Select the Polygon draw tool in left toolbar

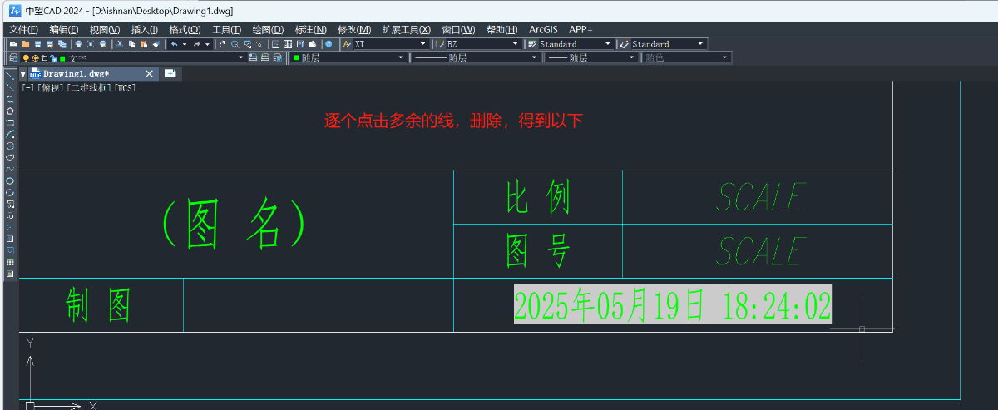click(x=10, y=111)
